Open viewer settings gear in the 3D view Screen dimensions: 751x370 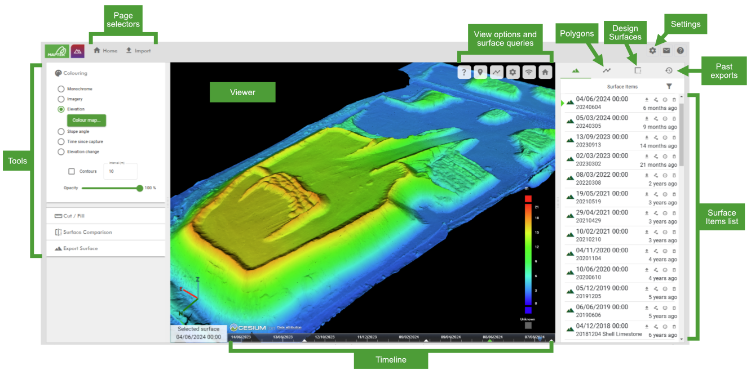tap(513, 72)
